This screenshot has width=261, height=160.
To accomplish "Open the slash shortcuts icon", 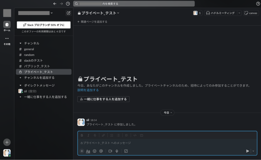I will pos(126,151).
